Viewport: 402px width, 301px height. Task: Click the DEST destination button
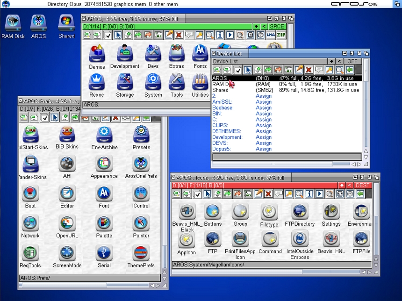[x=362, y=186]
